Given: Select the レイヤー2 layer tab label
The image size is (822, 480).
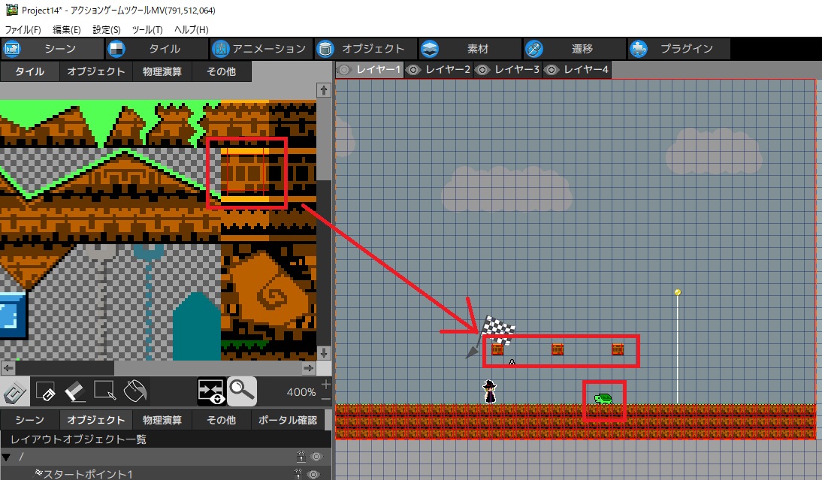Looking at the screenshot, I should click(x=448, y=70).
